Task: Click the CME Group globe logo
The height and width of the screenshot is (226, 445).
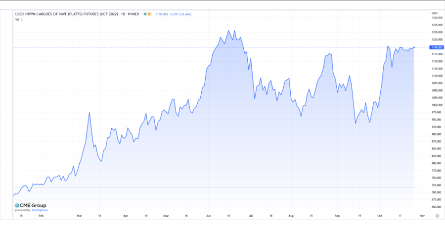Action: 16,205
